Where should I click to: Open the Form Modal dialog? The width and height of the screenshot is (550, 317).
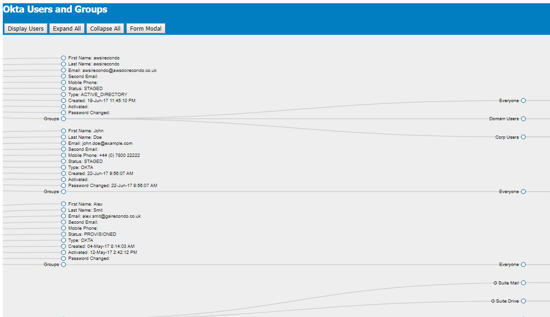coord(145,28)
